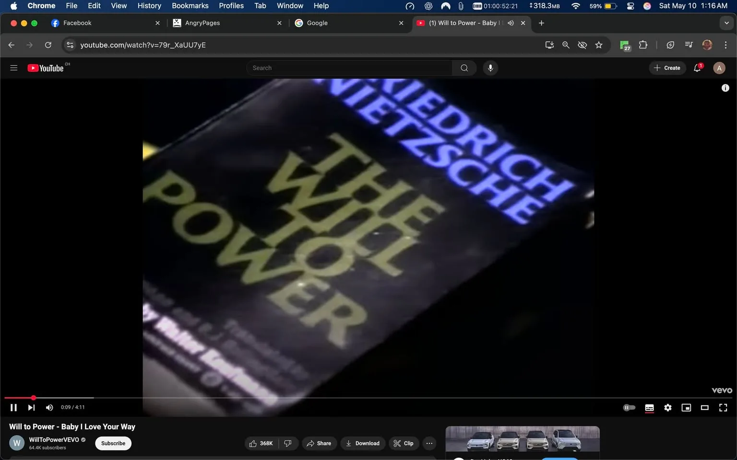Open the YouTube hamburger navigation menu

pyautogui.click(x=13, y=68)
